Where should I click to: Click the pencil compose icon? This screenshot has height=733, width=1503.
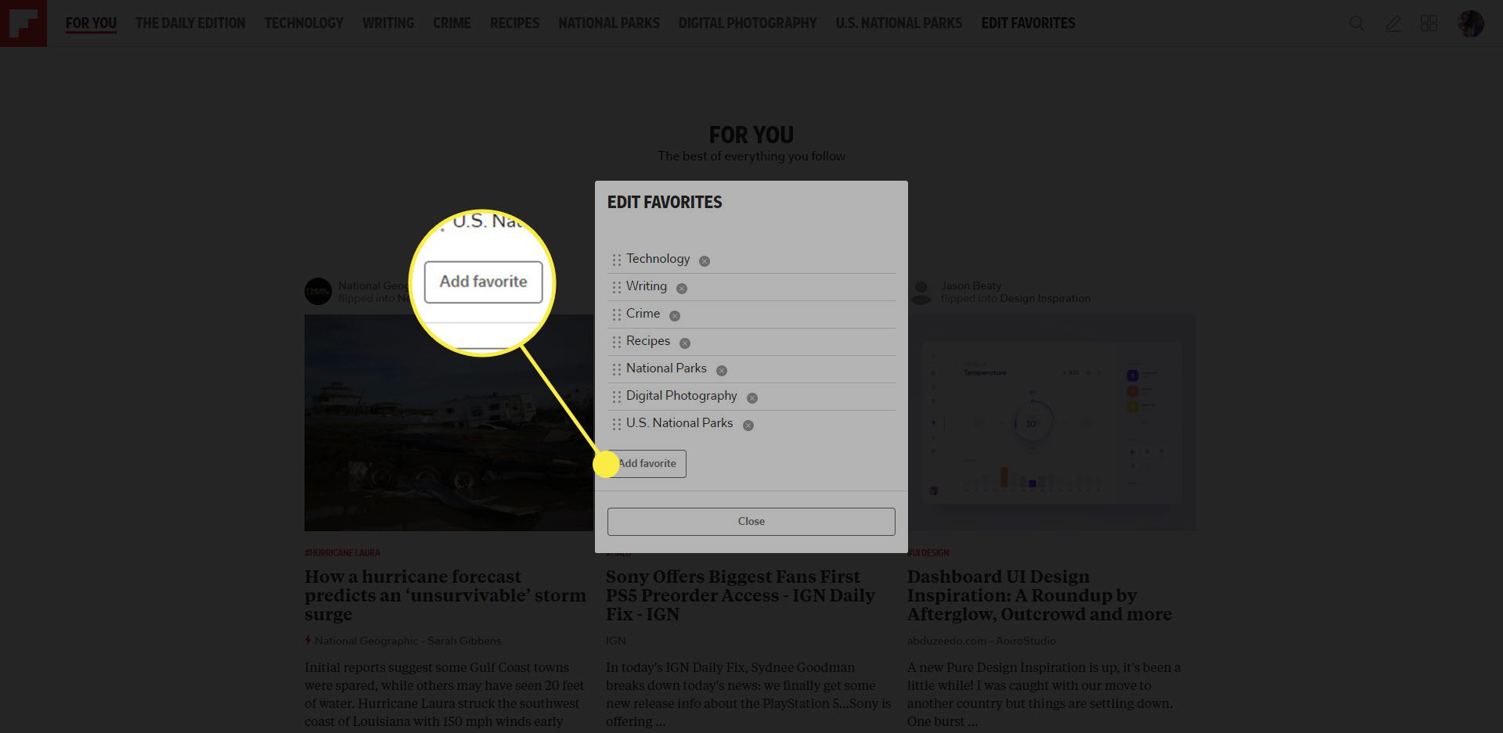coord(1393,23)
